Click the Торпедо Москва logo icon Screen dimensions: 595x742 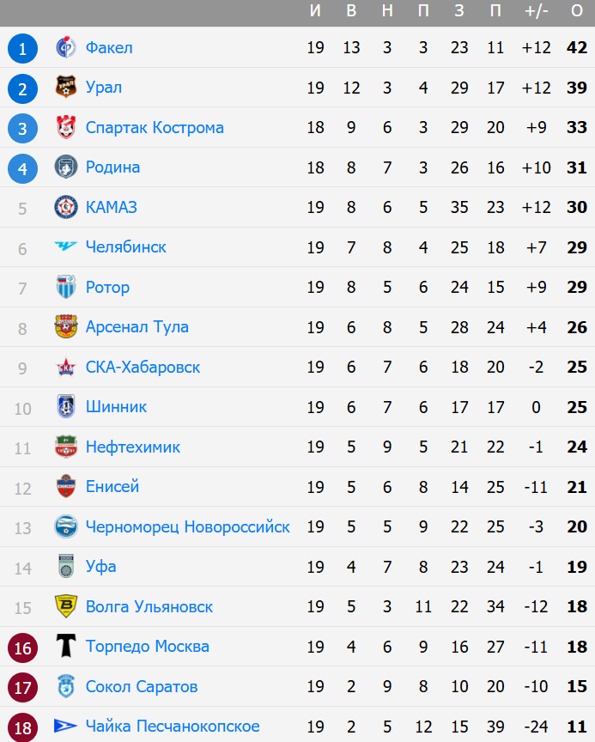pyautogui.click(x=66, y=647)
